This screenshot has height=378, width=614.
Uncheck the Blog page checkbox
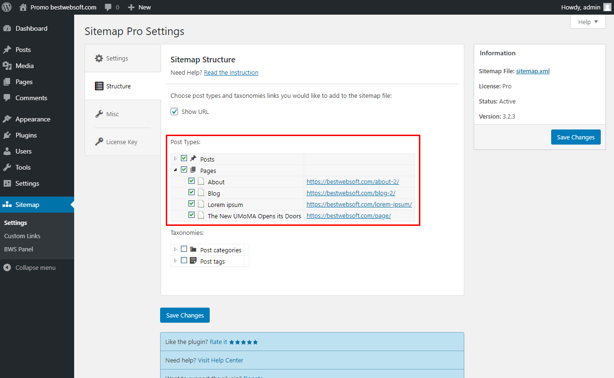(x=192, y=192)
